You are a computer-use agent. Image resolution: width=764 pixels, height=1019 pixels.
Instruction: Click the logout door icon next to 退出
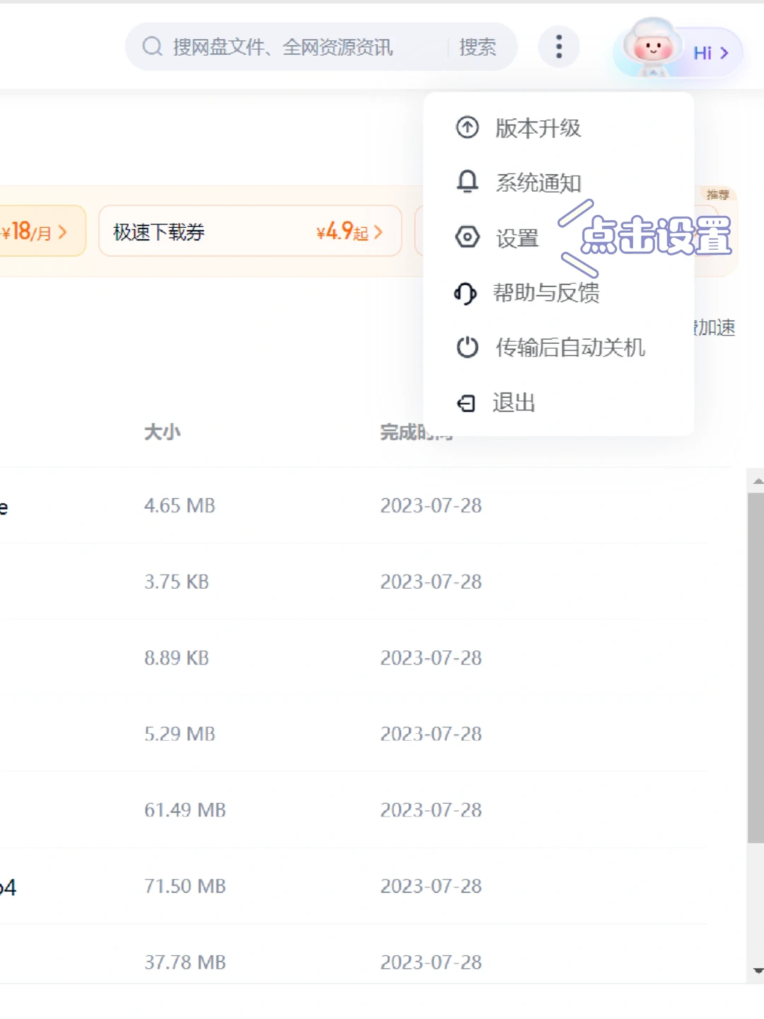466,403
